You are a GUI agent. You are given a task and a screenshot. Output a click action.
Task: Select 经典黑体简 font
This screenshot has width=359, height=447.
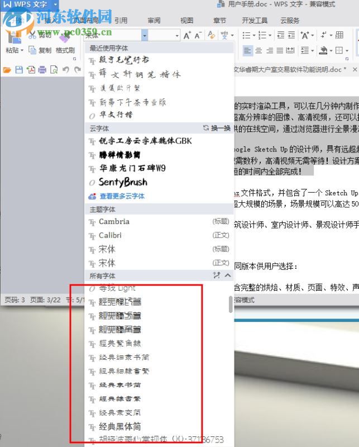tap(158, 427)
